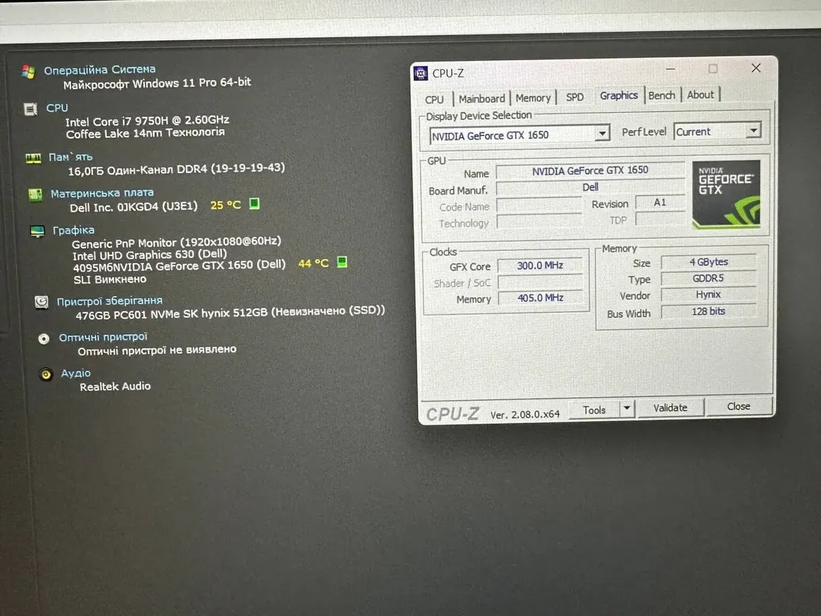Viewport: 821px width, 616px height.
Task: Open the Perf Level Current dropdown
Action: (753, 131)
